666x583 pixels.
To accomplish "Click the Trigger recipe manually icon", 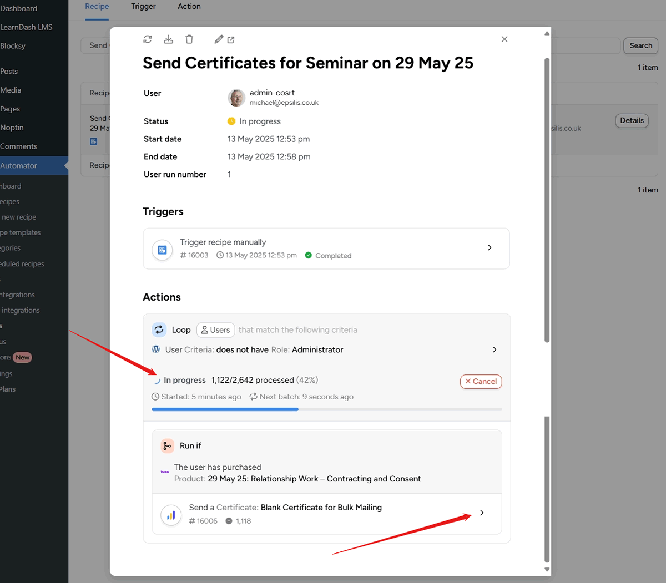I will click(x=162, y=250).
